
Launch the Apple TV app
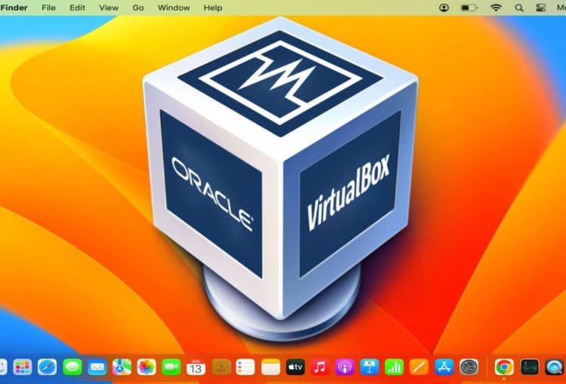point(295,367)
